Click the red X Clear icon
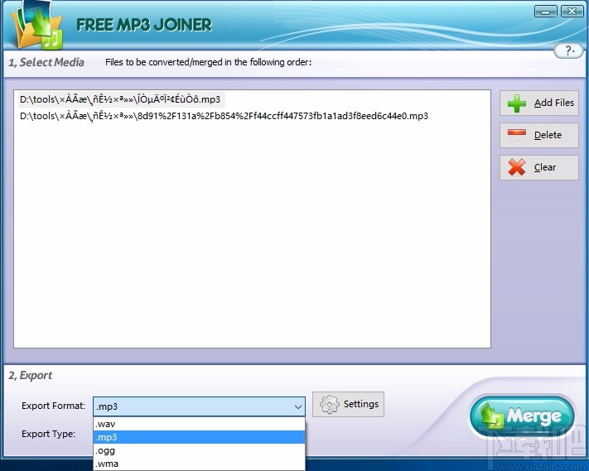 point(516,167)
